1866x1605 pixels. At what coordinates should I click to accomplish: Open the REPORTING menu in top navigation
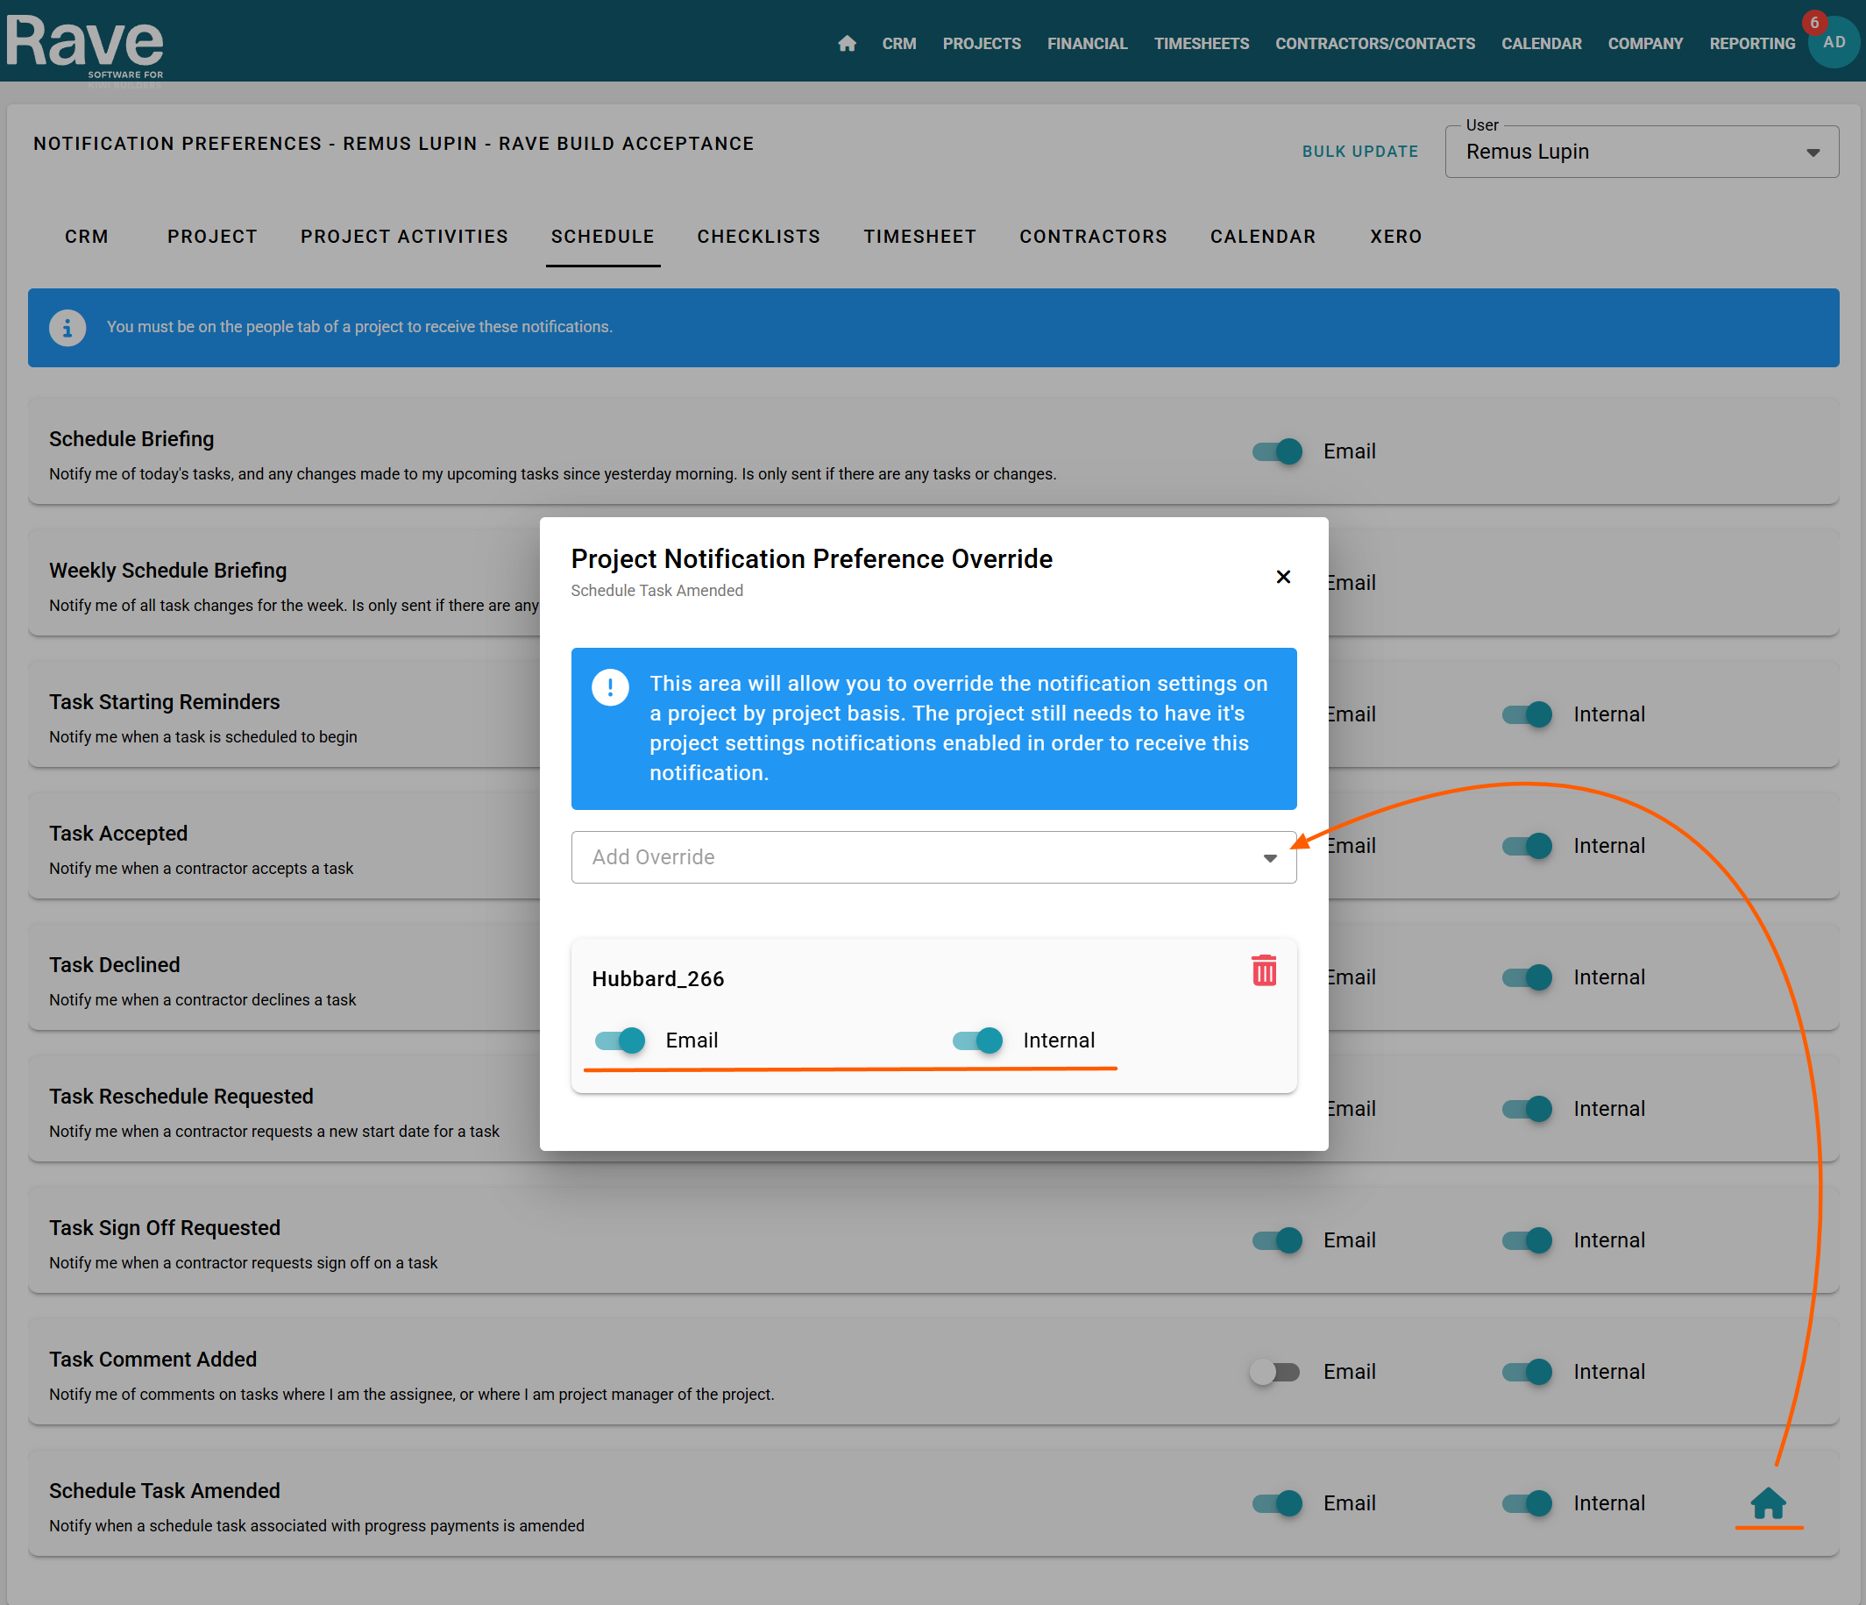tap(1752, 43)
